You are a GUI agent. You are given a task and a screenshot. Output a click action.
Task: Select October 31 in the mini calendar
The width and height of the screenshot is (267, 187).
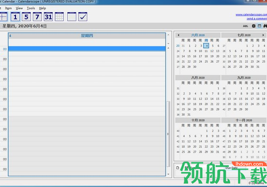[218, 152]
